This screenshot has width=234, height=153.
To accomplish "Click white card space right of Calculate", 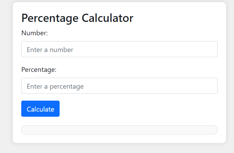I will click(x=137, y=109).
